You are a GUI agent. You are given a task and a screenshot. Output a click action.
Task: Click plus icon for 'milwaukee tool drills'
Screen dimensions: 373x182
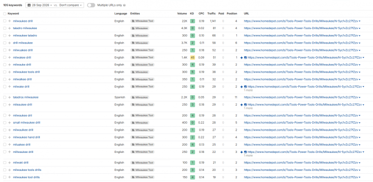(10, 177)
